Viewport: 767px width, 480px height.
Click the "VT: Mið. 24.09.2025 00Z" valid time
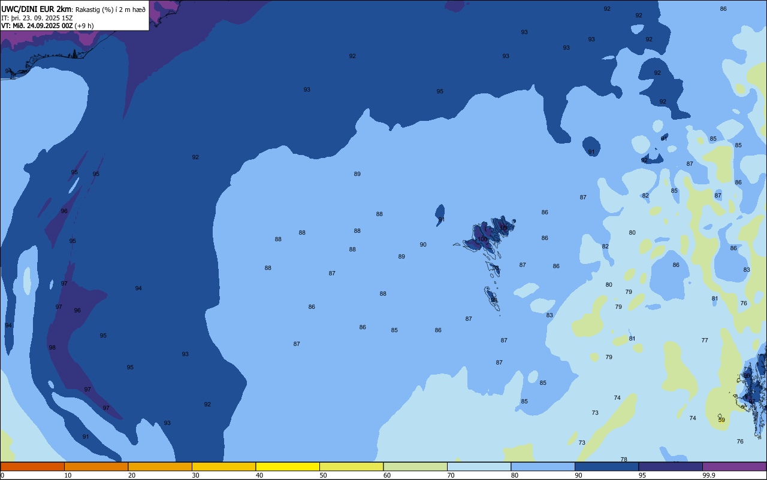[x=37, y=26]
